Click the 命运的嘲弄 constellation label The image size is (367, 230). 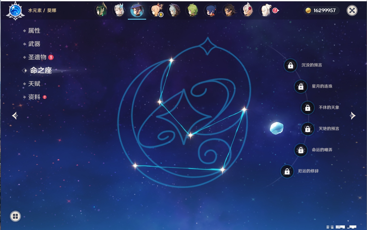[x=322, y=150]
